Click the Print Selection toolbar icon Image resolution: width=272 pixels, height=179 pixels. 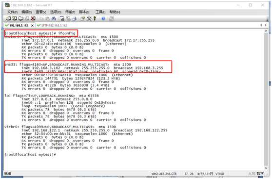click(68, 18)
